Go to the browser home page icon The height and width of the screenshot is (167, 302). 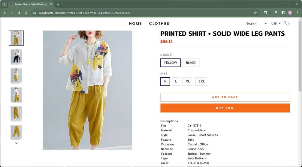pyautogui.click(x=26, y=13)
